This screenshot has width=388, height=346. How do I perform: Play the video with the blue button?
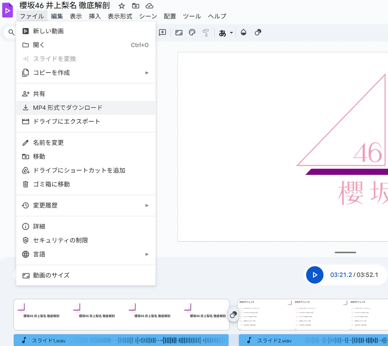pos(315,275)
